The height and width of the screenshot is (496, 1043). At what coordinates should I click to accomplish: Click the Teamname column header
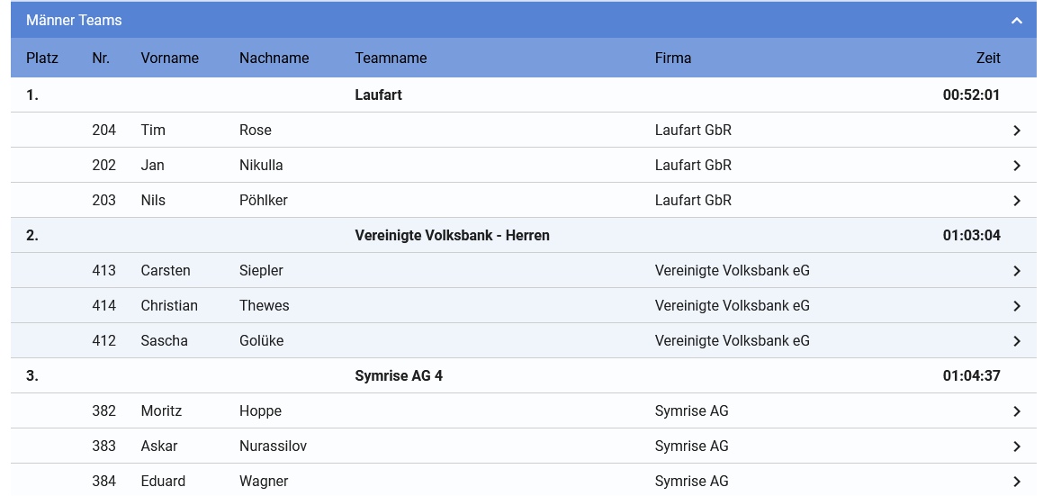pyautogui.click(x=391, y=58)
